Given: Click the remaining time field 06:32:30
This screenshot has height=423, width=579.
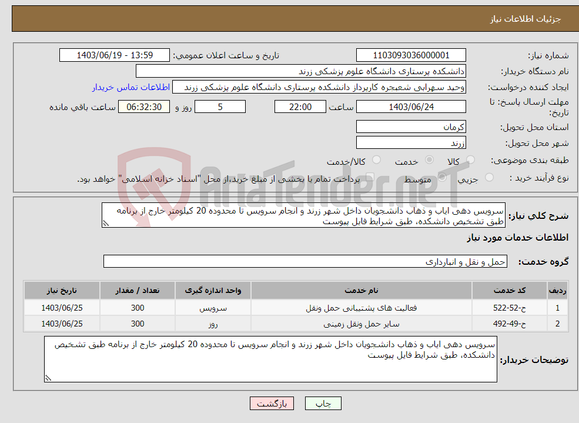Looking at the screenshot, I should coord(144,106).
